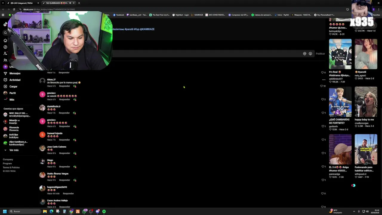Image resolution: width=382 pixels, height=215 pixels.
Task: Open Mensajes in the sidebar
Action: (12, 73)
